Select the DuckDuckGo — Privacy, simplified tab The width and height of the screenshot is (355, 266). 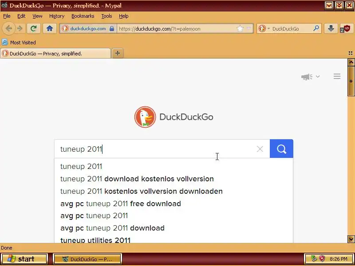tap(55, 54)
